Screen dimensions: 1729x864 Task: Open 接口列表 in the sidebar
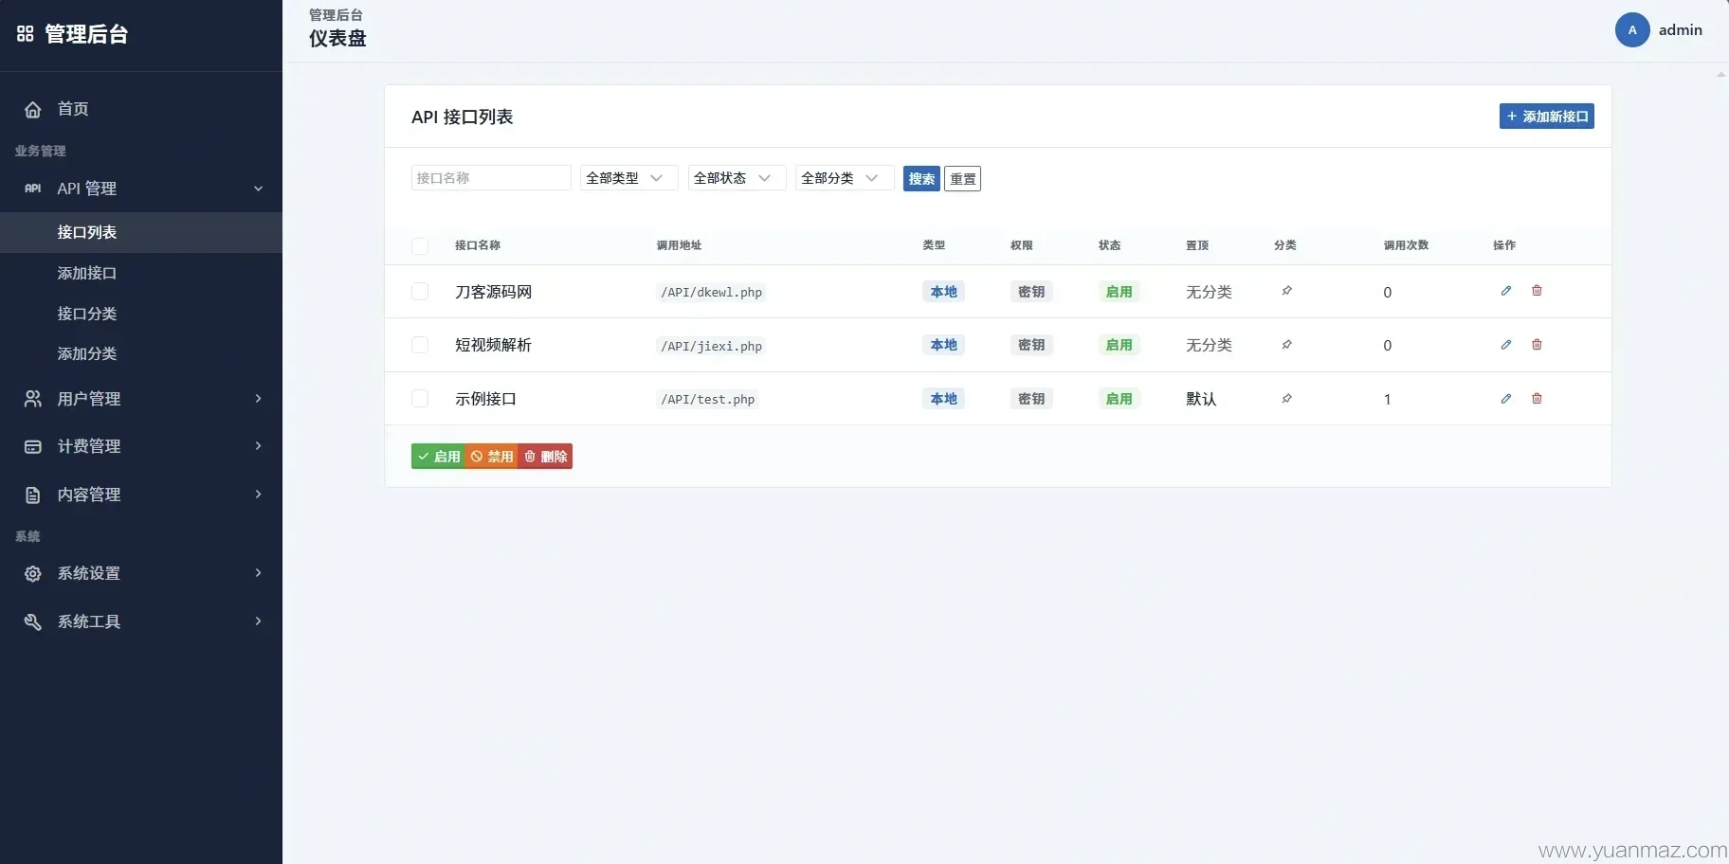click(141, 232)
